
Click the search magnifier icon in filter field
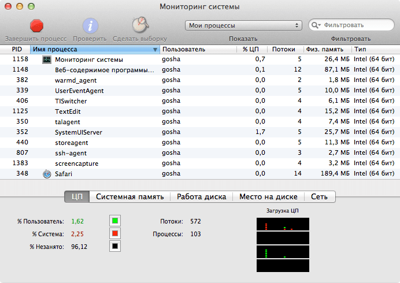pos(316,25)
